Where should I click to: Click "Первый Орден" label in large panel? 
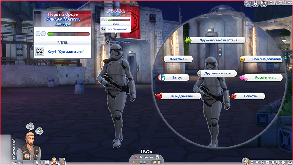pos(63,14)
